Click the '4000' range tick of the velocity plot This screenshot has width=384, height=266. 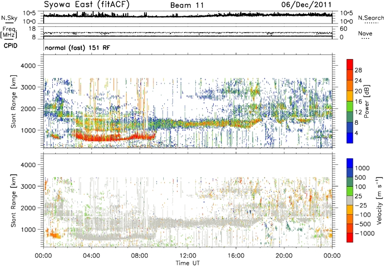click(28, 165)
